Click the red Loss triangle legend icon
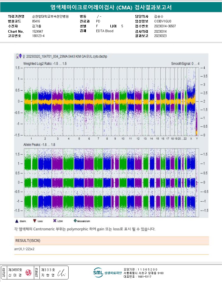The width and height of the screenshot is (222, 282). coord(35,221)
